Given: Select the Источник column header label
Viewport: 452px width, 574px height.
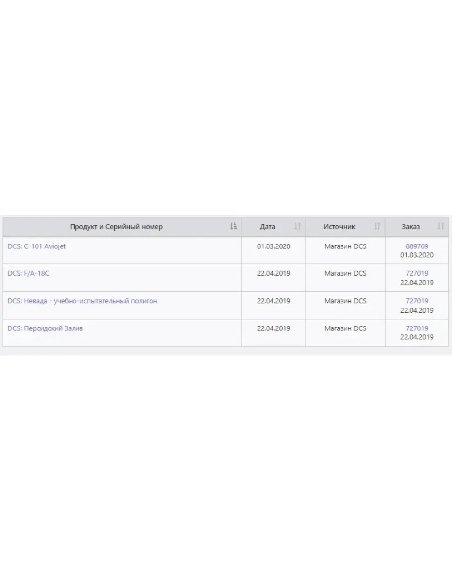Looking at the screenshot, I should coord(339,227).
